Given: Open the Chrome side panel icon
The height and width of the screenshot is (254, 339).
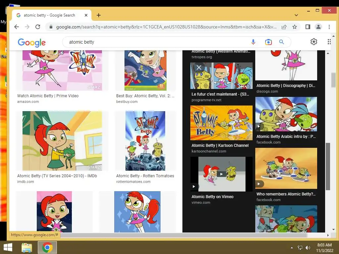Looking at the screenshot, I should point(308,27).
